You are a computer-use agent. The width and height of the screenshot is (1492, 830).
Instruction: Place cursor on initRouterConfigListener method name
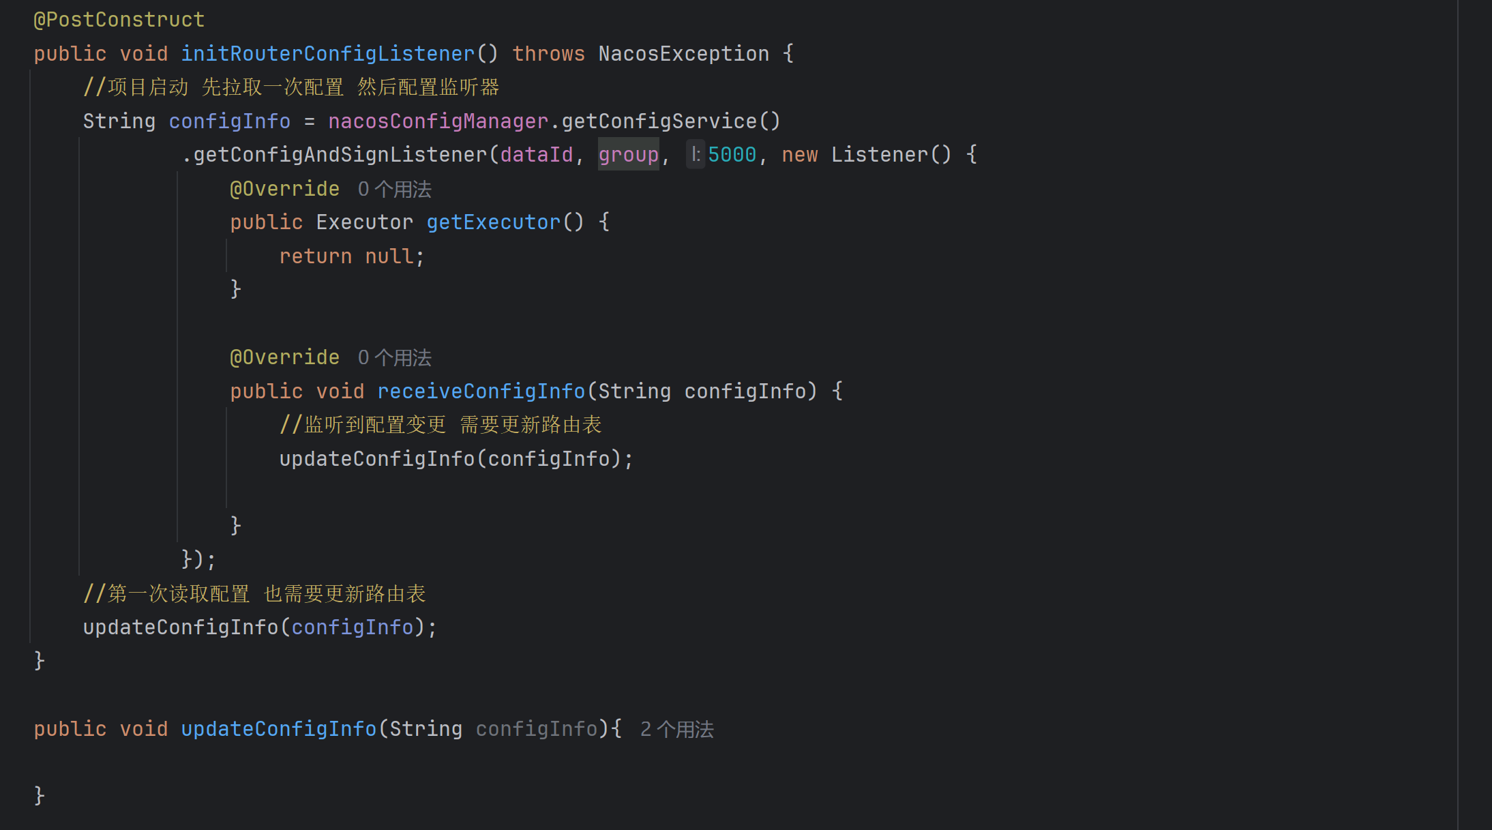pyautogui.click(x=327, y=54)
